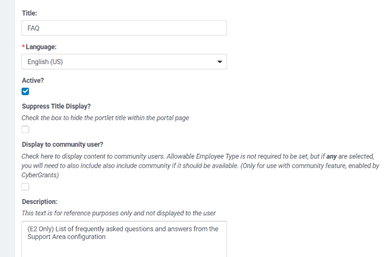This screenshot has width=387, height=257.
Task: Click the Language: field label
Action: [41, 47]
